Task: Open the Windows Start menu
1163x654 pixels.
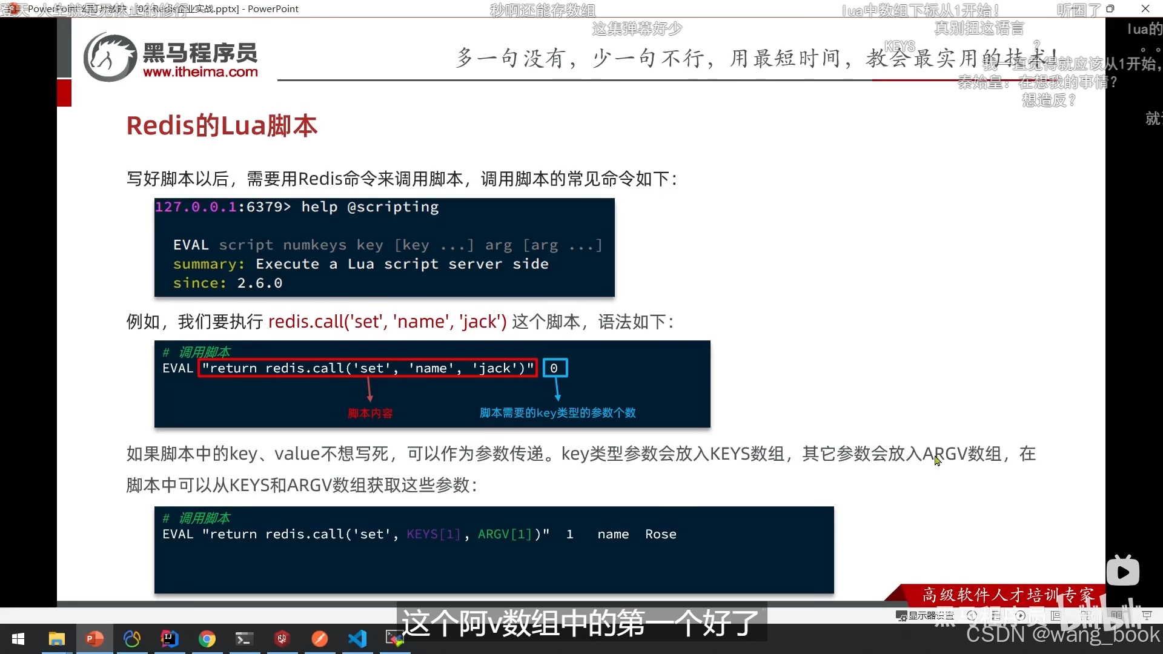Action: tap(18, 639)
